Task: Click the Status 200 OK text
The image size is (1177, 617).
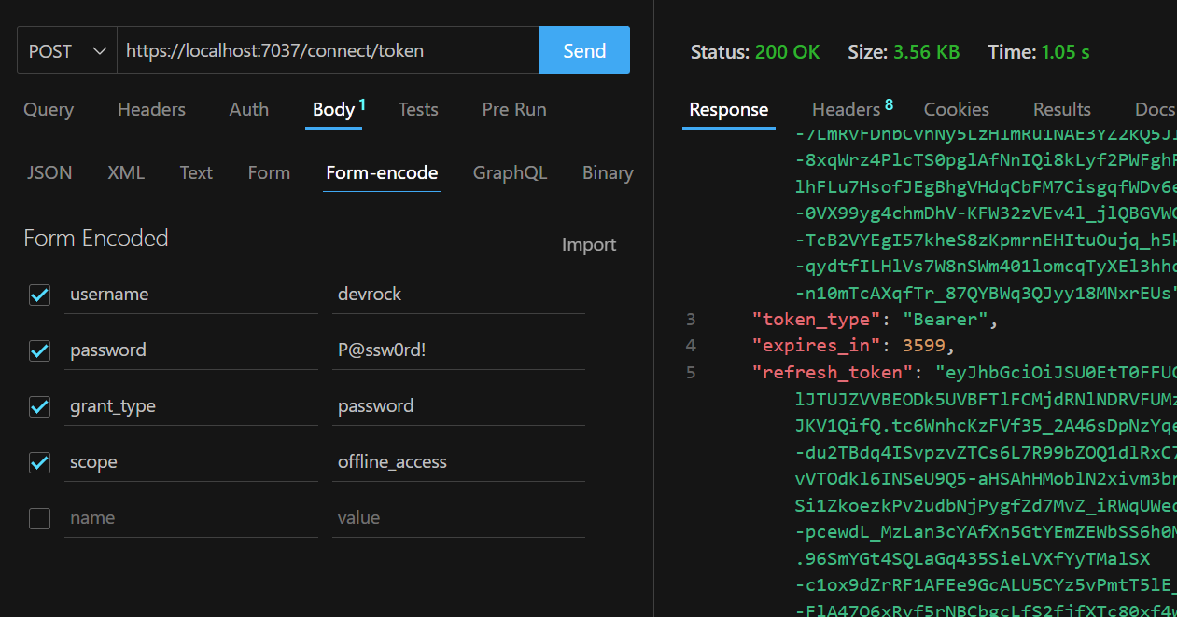Action: tap(755, 52)
